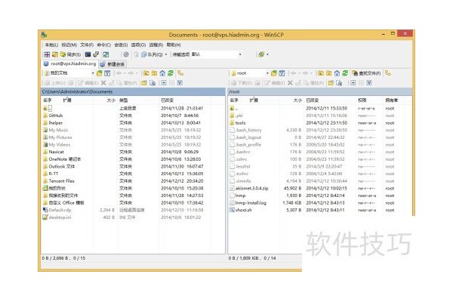This screenshot has height=302, width=453.
Task: Click filter icon in remote panel
Action: pos(282,73)
